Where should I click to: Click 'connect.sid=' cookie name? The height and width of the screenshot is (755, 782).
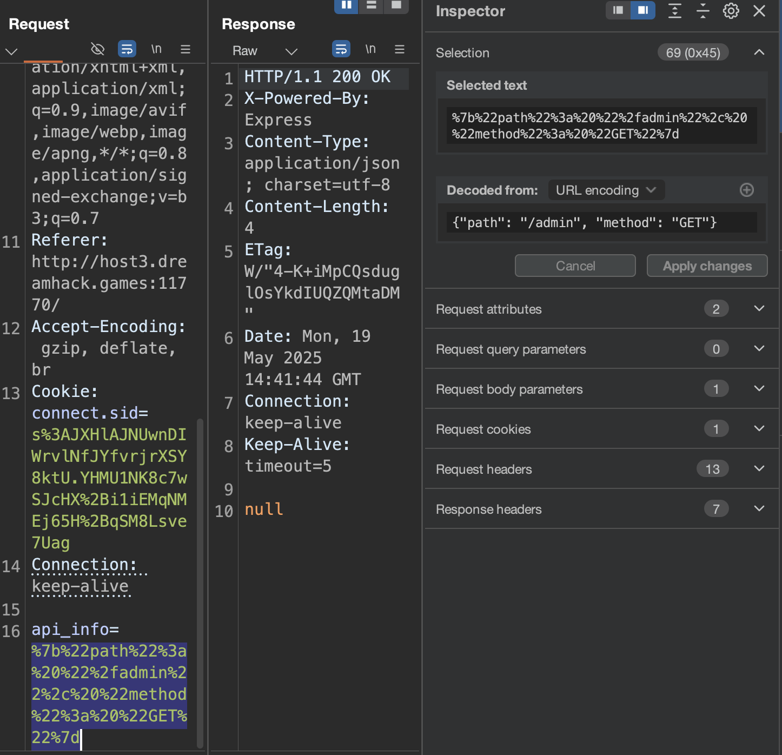[x=90, y=413]
